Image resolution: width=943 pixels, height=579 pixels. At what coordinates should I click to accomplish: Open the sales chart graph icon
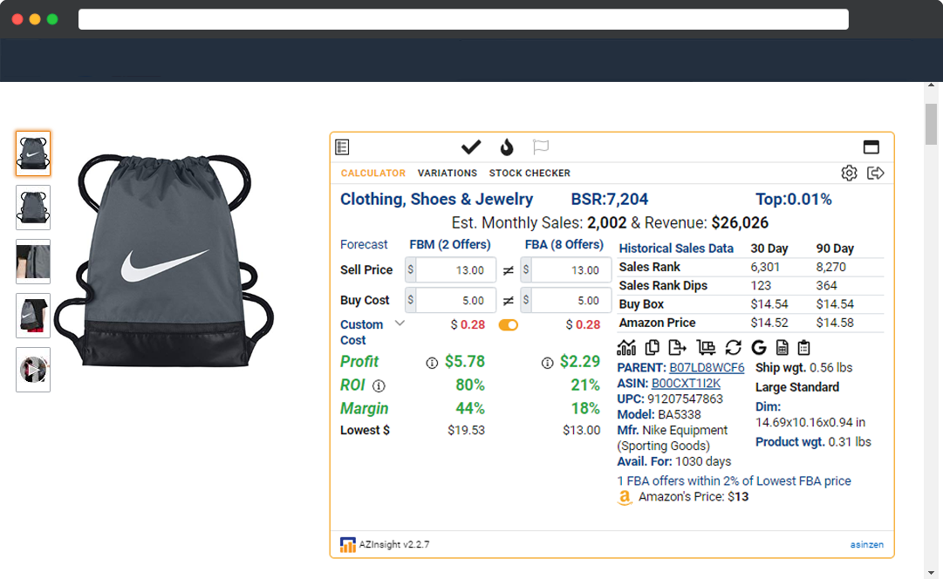pos(626,348)
